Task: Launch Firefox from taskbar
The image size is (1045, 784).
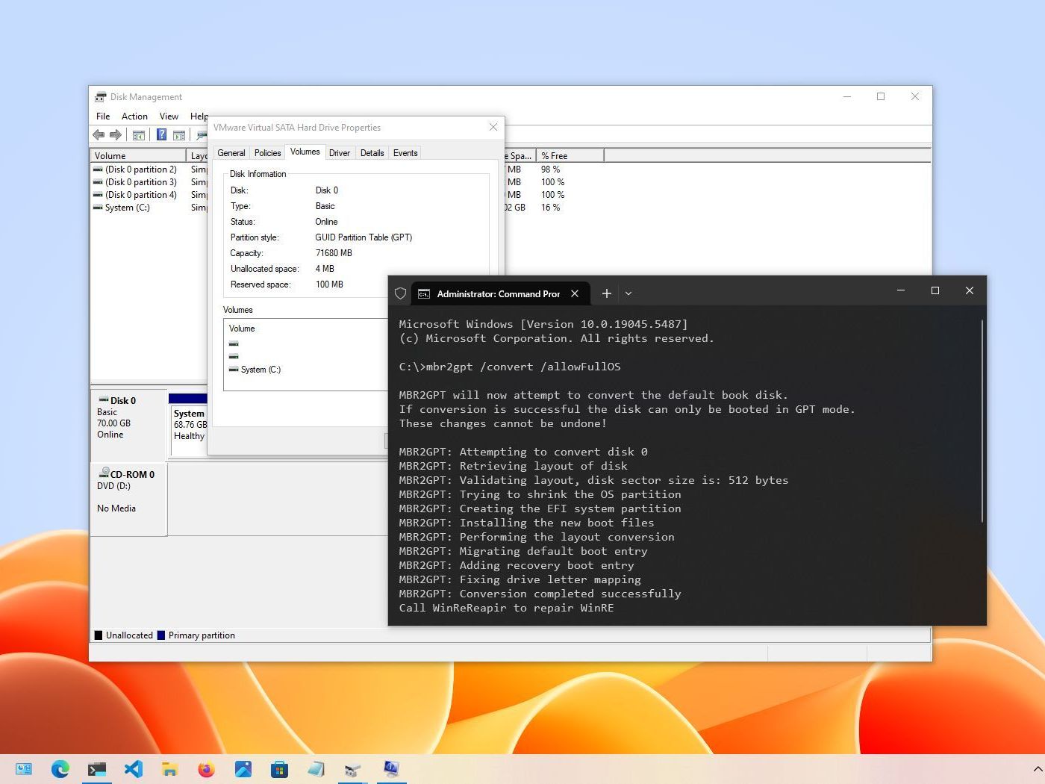Action: coord(206,768)
